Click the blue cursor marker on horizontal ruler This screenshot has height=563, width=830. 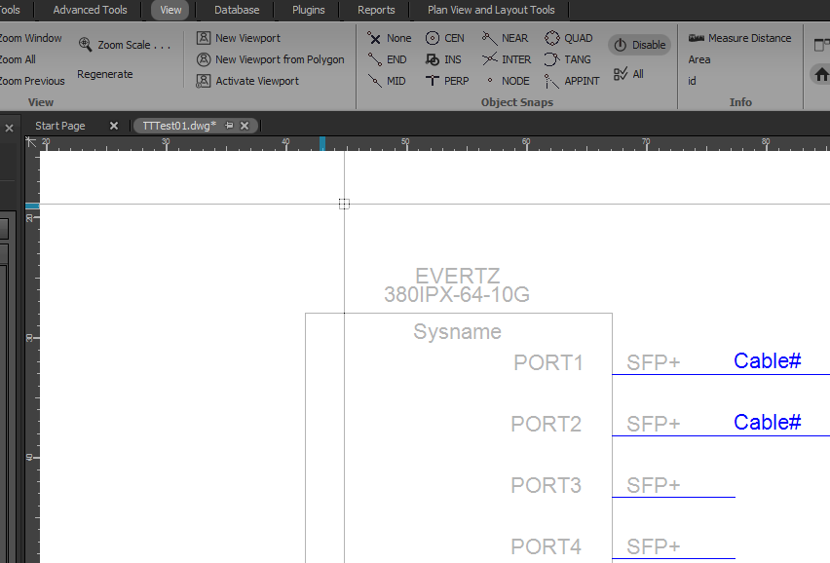click(x=322, y=143)
